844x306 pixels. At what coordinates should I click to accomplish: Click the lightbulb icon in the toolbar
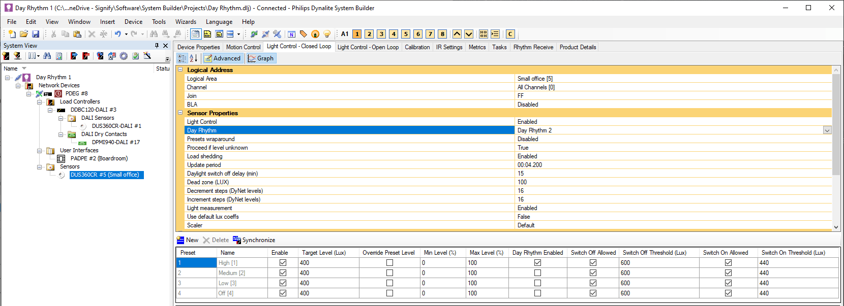pos(327,34)
